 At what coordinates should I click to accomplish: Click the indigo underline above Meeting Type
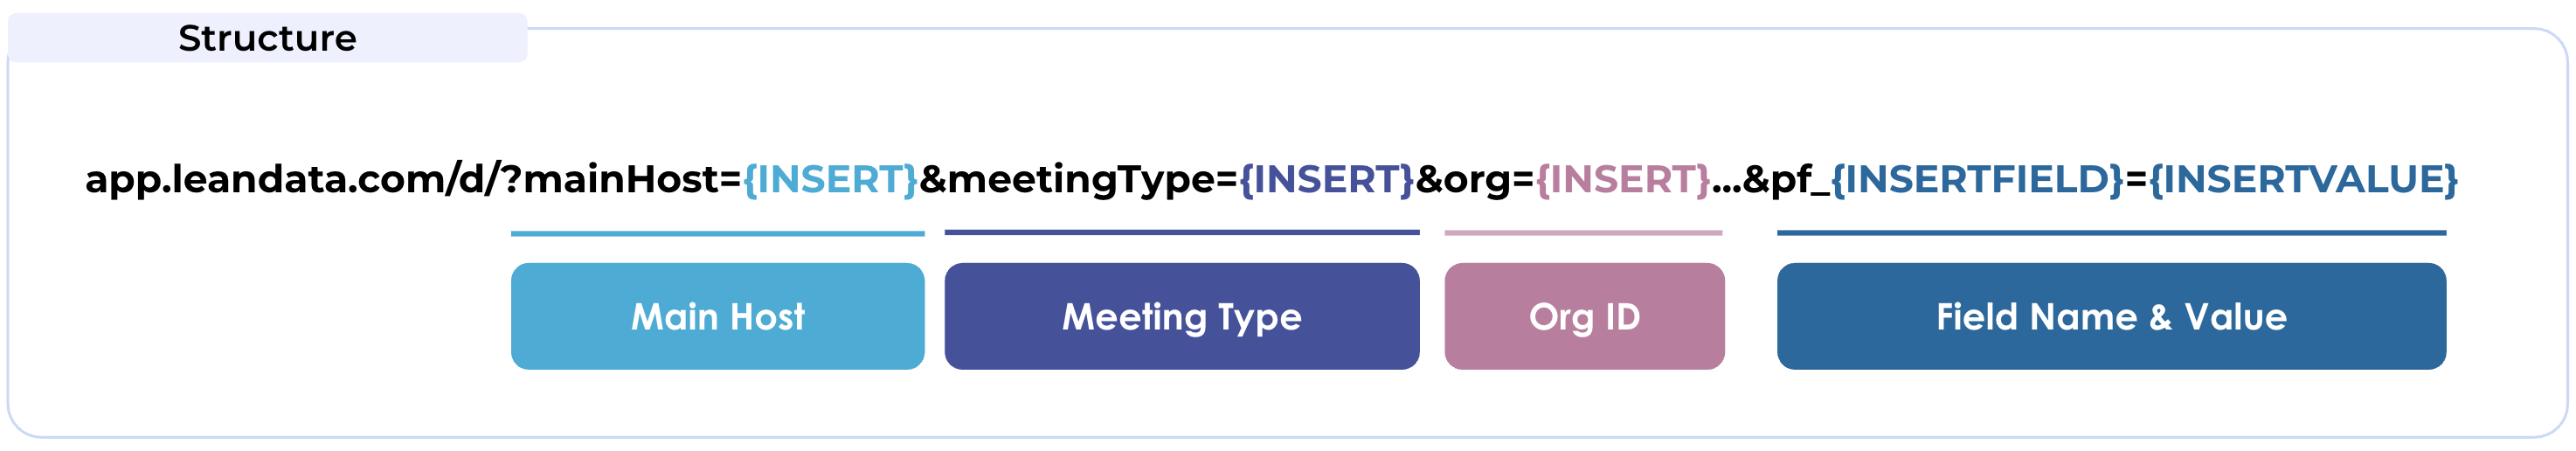(1181, 232)
